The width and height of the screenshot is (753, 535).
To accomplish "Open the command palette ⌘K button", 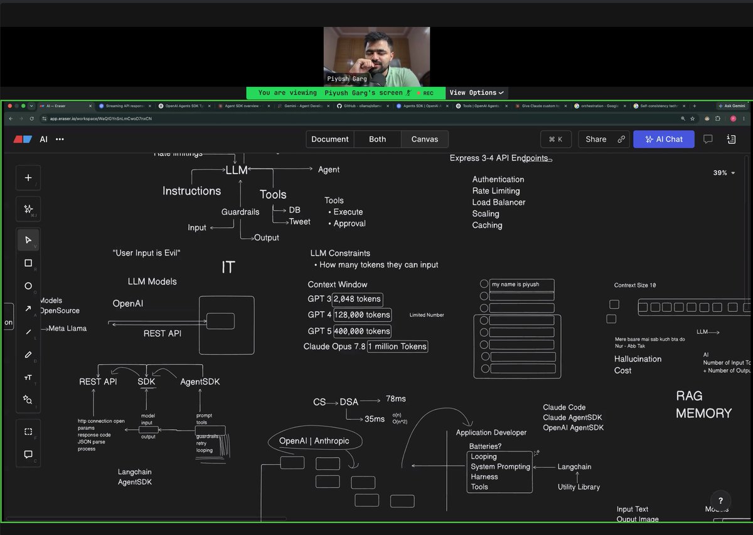I will [555, 139].
